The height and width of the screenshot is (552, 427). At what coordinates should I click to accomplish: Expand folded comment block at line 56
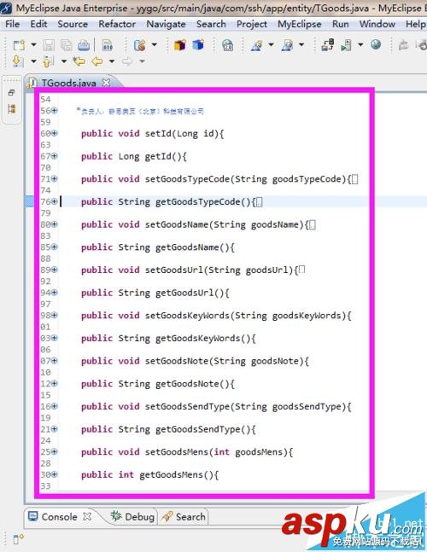tap(55, 111)
